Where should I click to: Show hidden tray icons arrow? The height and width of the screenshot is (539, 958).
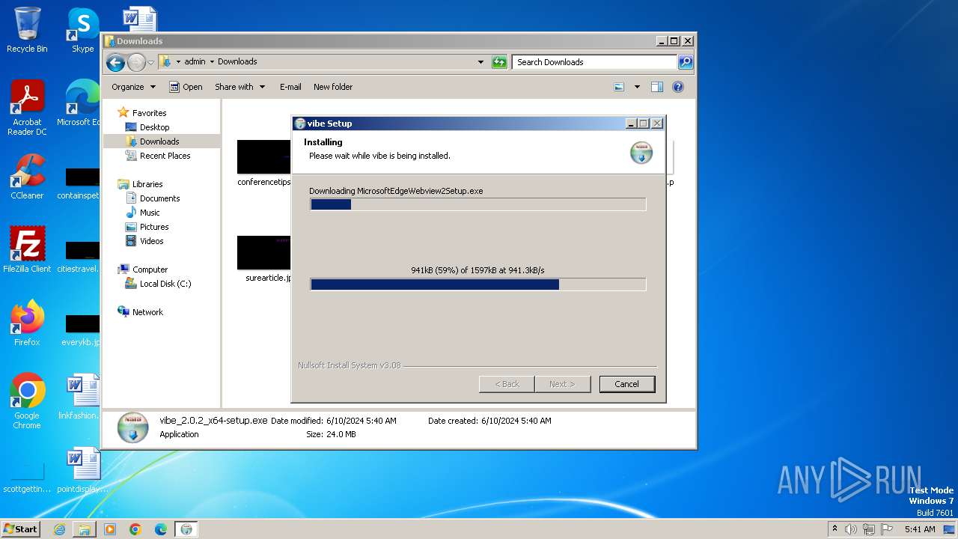tap(835, 529)
